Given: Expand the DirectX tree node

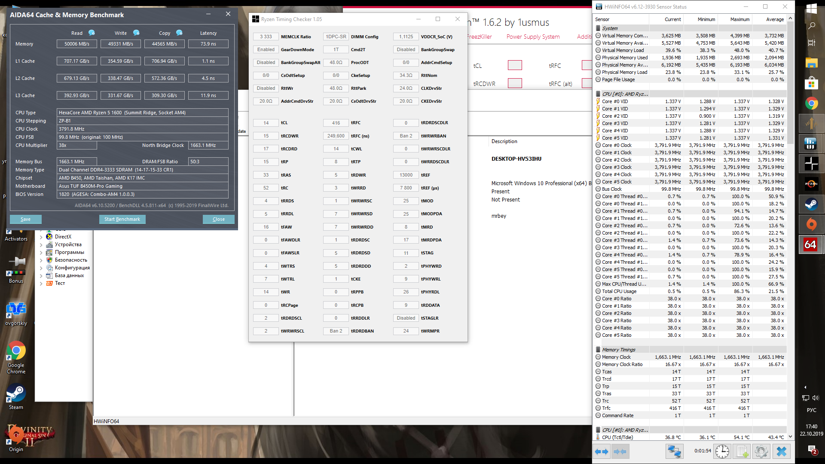Looking at the screenshot, I should point(41,237).
